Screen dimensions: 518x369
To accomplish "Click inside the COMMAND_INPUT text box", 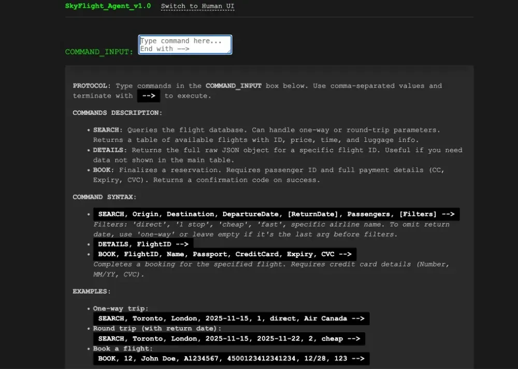I will pos(184,45).
